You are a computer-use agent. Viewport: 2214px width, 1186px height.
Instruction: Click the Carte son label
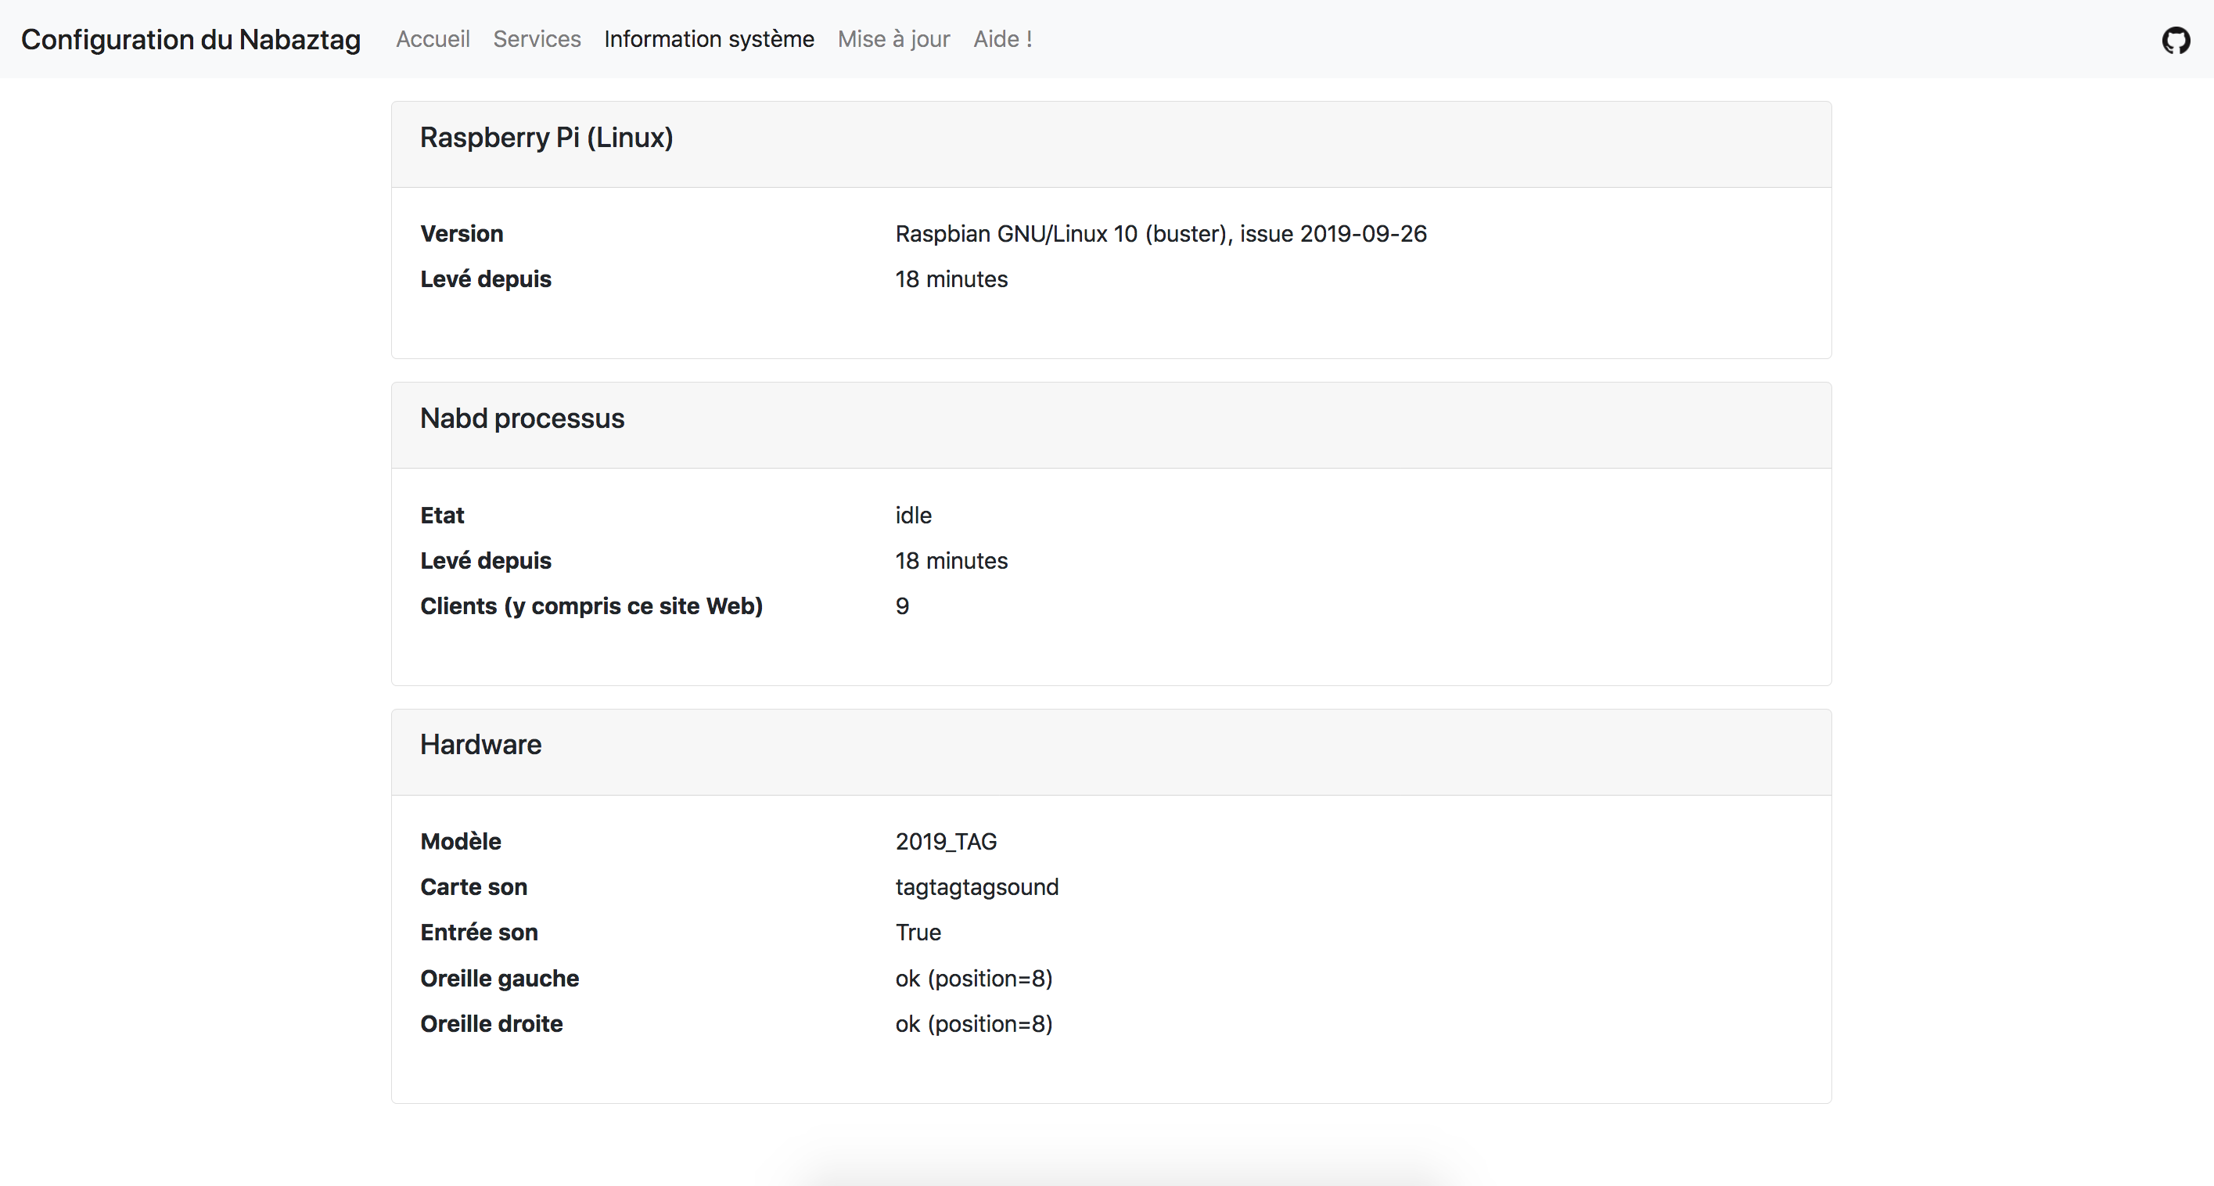(473, 887)
